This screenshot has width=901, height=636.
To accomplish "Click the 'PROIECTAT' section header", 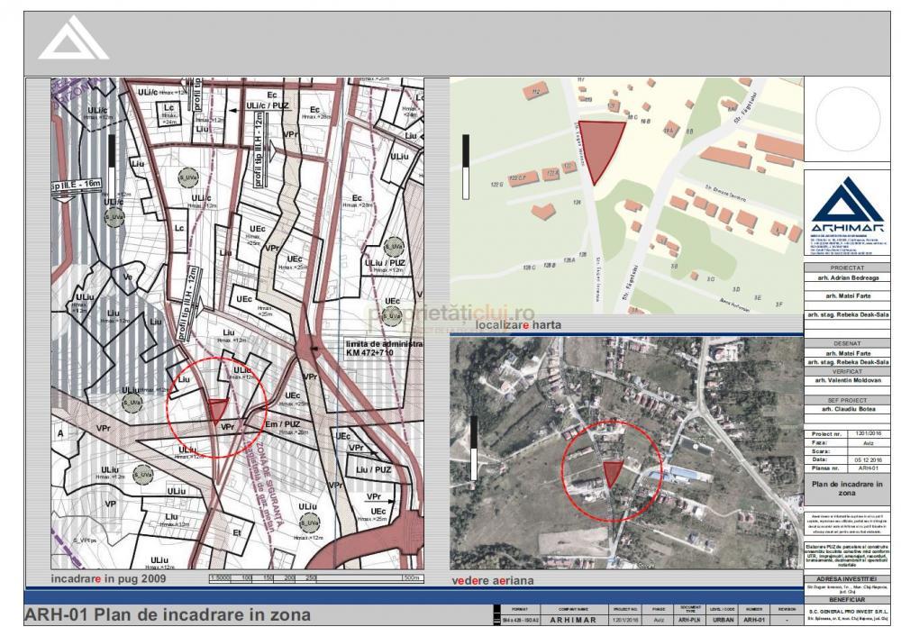I will 846,268.
